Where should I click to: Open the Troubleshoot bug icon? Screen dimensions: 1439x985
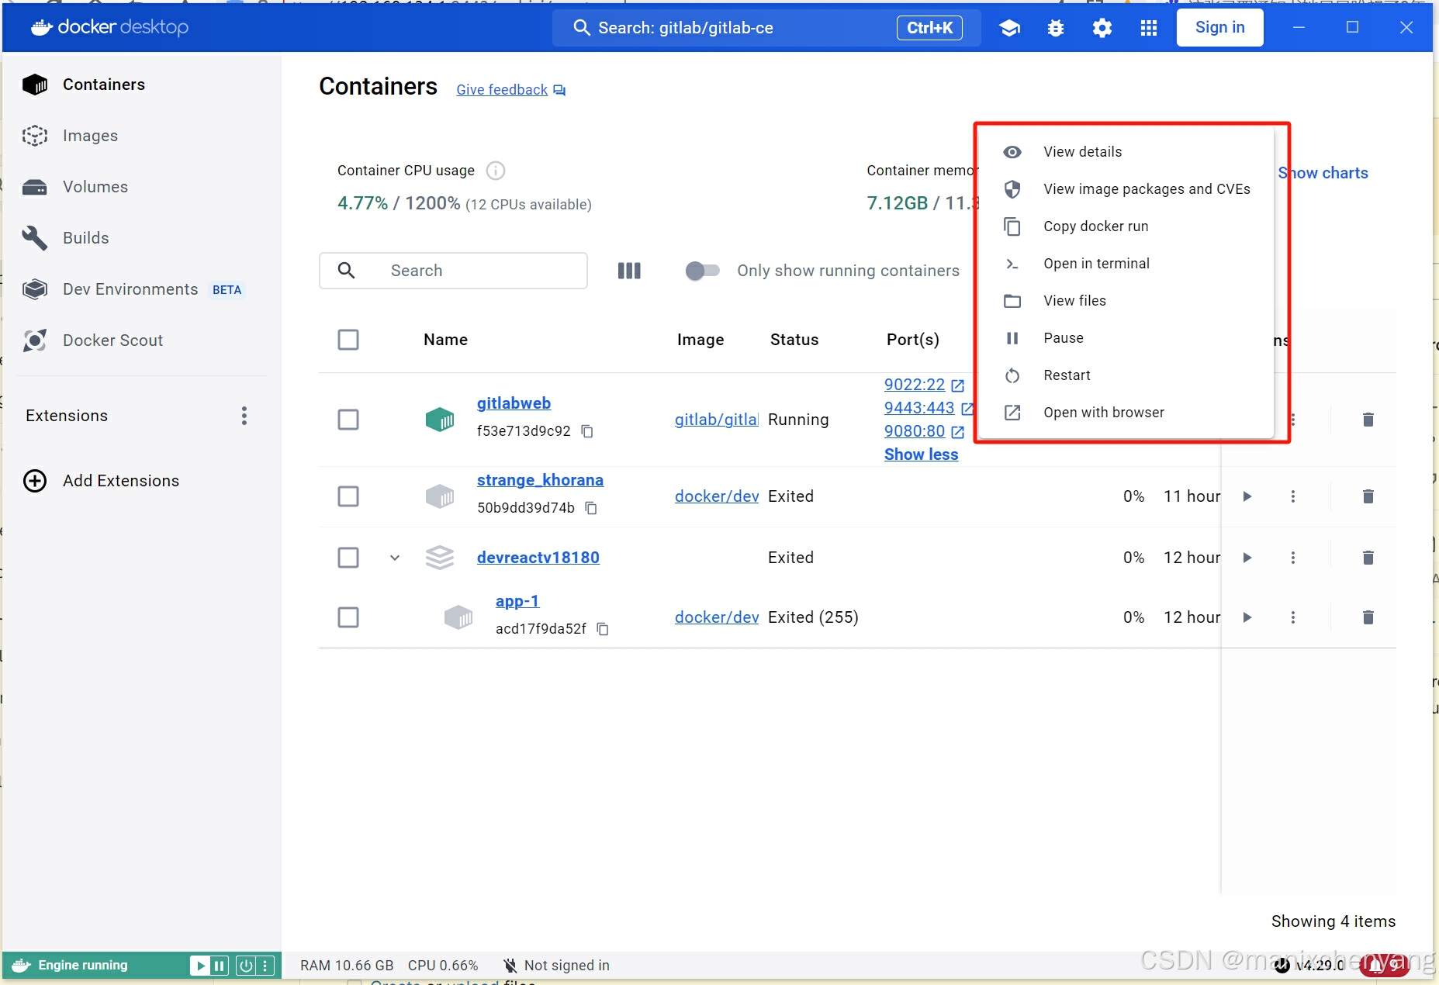pyautogui.click(x=1056, y=28)
